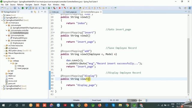Image resolution: width=192 pixels, height=108 pixels.
Task: Open the Source menu
Action: 13,5
